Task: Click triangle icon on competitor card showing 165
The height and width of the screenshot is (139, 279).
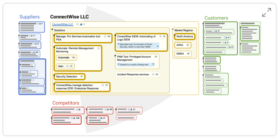Action: tap(108, 109)
